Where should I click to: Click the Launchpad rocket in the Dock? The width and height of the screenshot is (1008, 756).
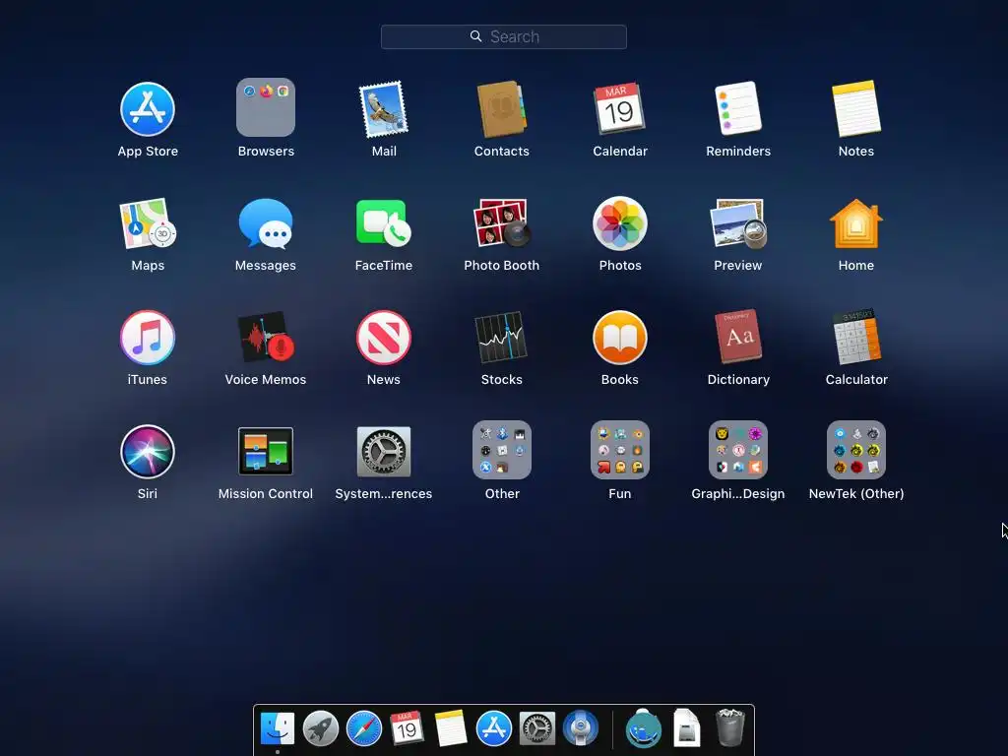pos(320,728)
